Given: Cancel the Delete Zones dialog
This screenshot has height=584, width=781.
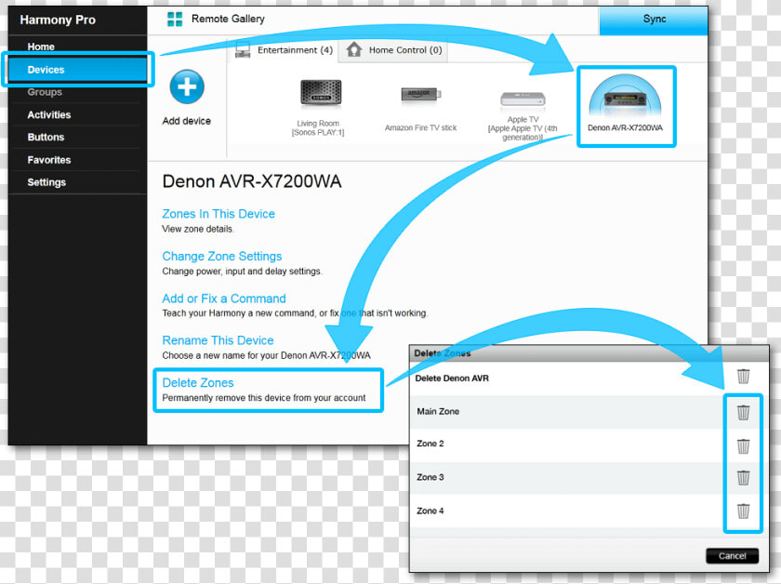Looking at the screenshot, I should 733,556.
